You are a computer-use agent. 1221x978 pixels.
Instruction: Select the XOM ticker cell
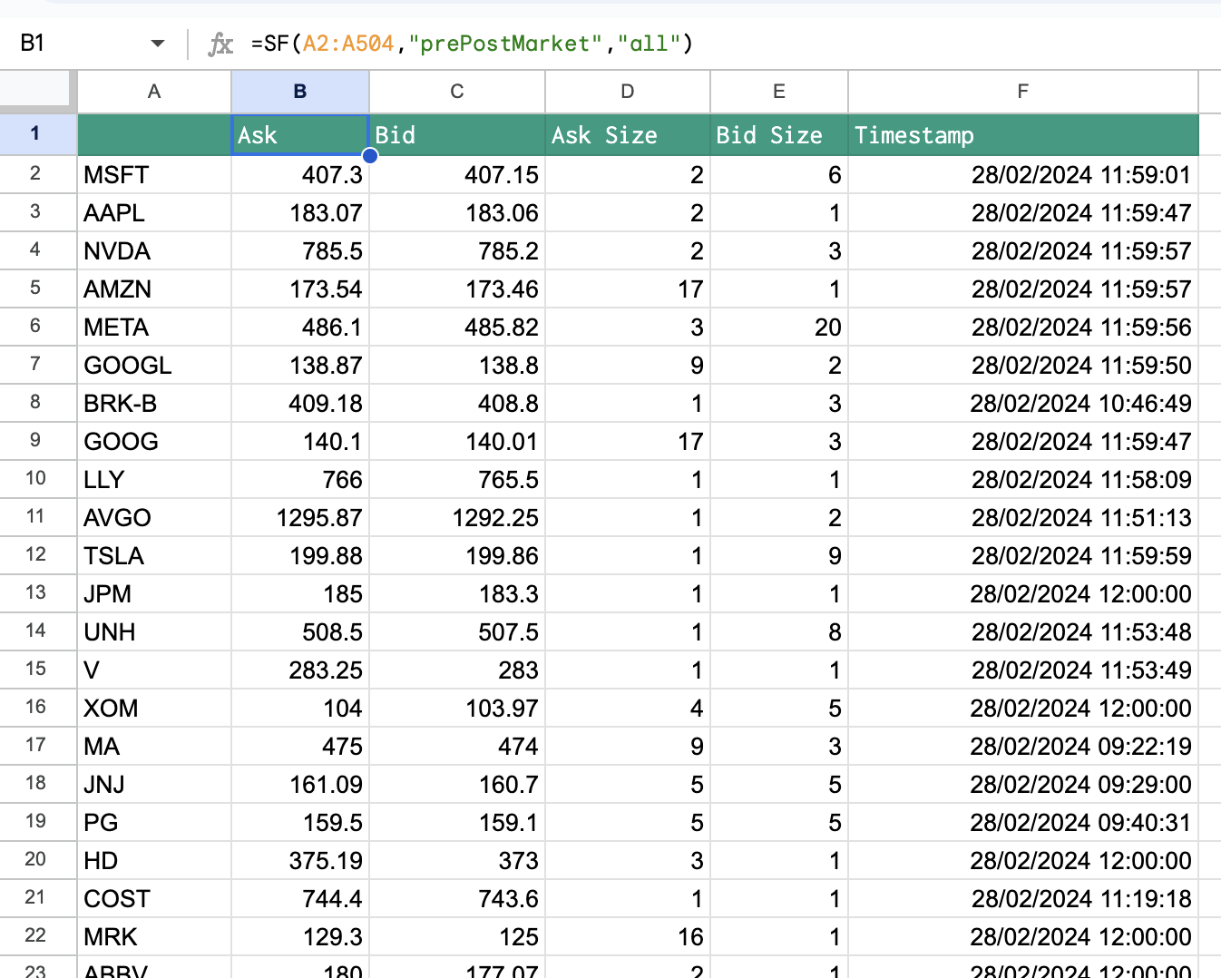[154, 708]
